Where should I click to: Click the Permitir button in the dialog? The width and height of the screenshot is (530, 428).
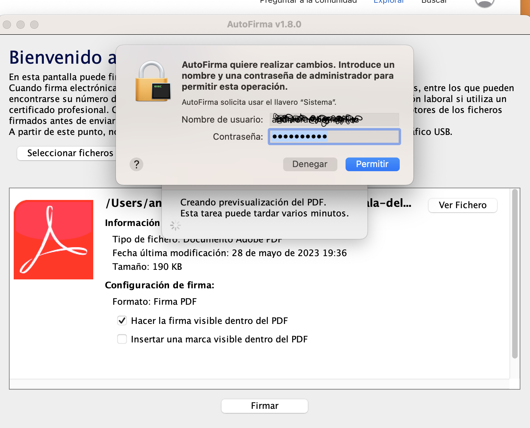click(x=372, y=164)
